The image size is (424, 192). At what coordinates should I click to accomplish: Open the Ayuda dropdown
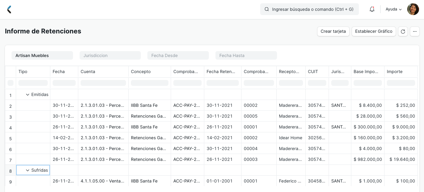pos(393,9)
